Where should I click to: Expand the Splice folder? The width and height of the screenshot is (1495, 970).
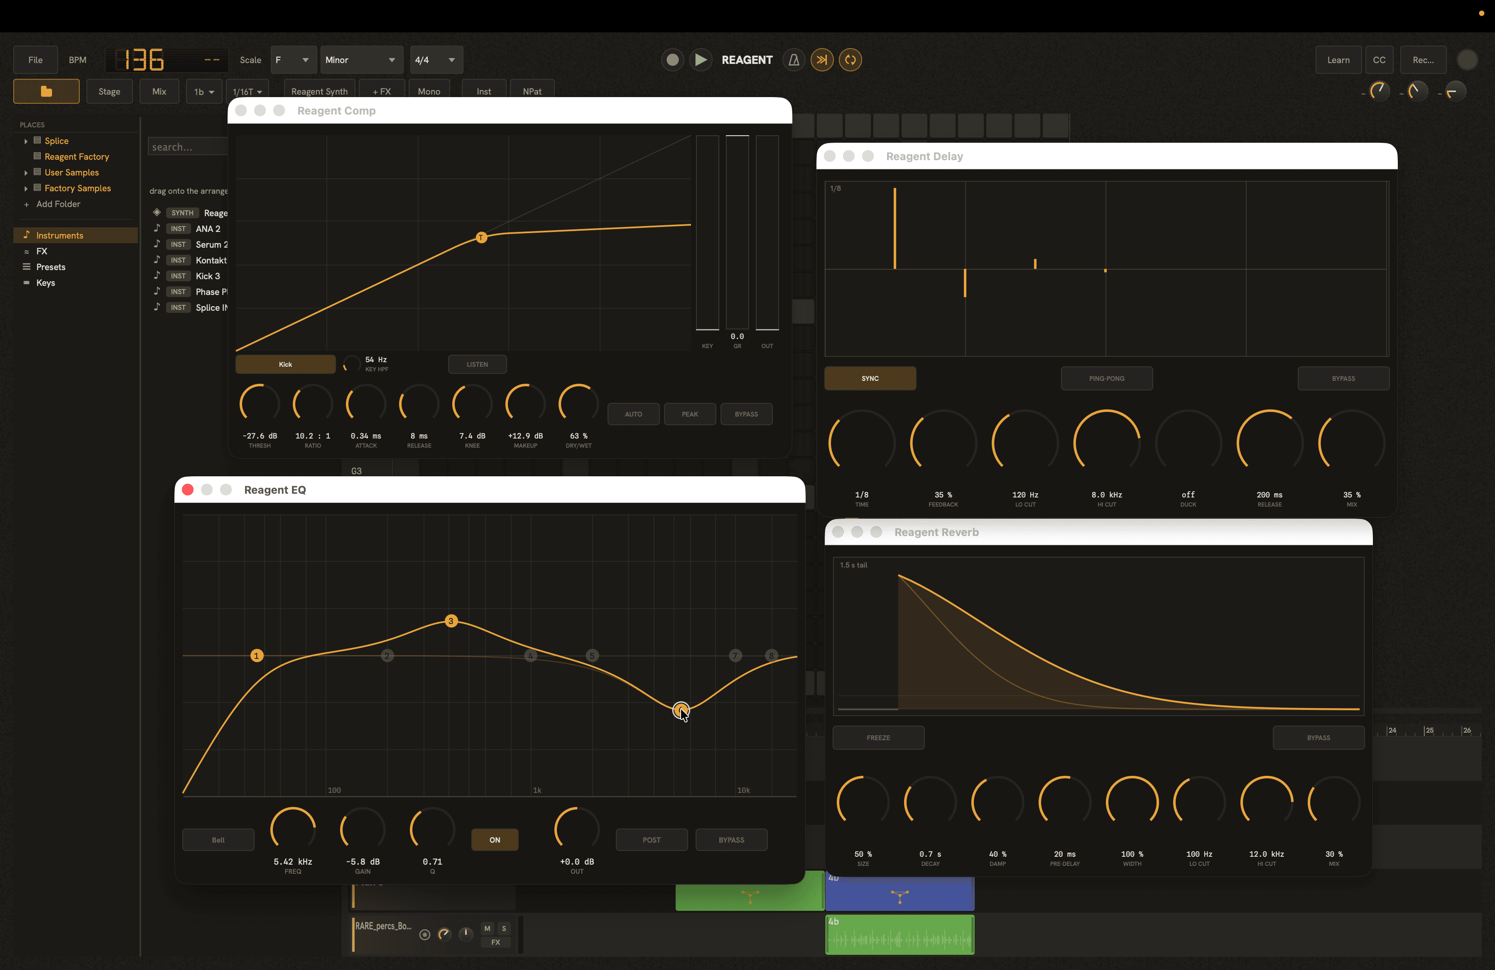click(x=26, y=141)
